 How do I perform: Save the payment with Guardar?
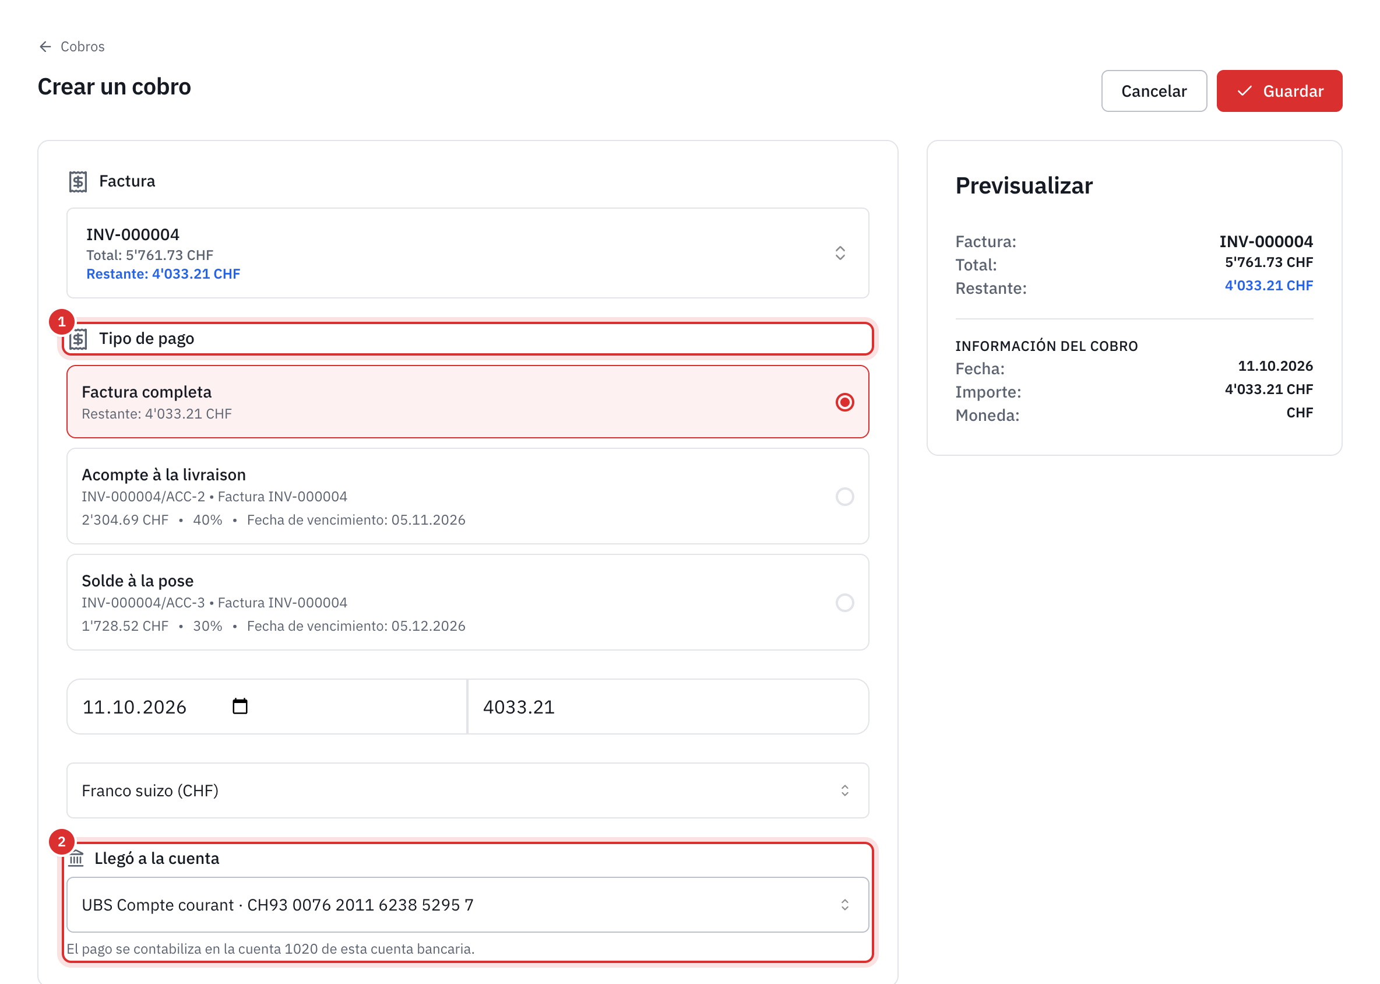click(1279, 91)
